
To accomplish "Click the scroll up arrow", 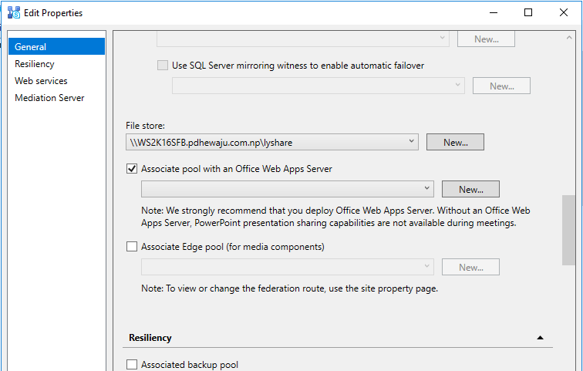I will (x=569, y=38).
